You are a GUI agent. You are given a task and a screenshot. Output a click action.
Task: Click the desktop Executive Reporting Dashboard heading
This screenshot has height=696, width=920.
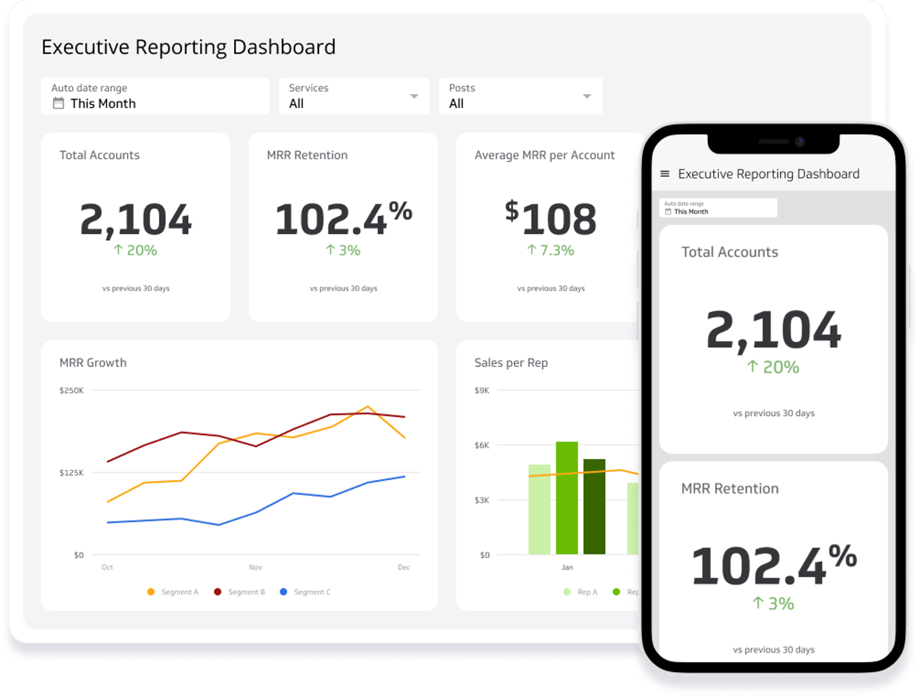[188, 47]
